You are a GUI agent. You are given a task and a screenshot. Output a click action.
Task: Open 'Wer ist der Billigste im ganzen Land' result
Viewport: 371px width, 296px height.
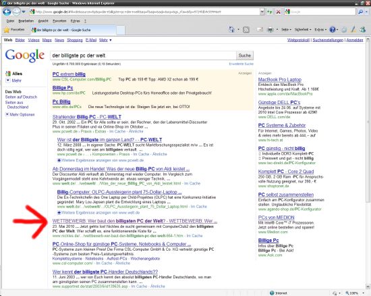coord(109,140)
